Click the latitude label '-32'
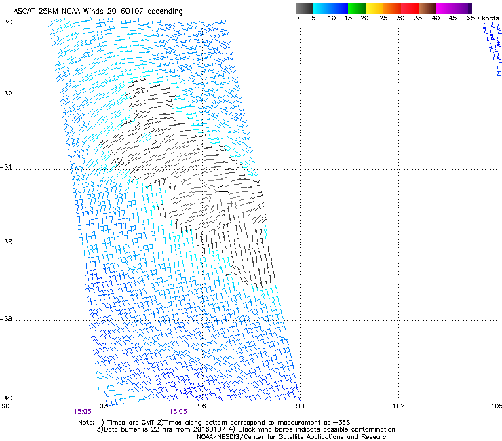 pyautogui.click(x=6, y=94)
